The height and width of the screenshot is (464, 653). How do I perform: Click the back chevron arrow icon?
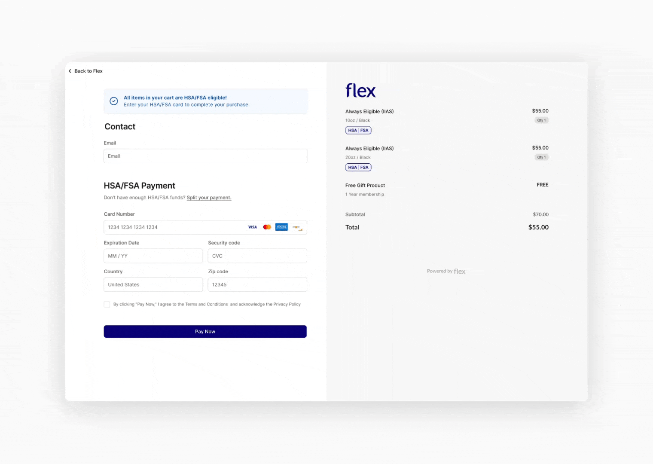(x=70, y=71)
